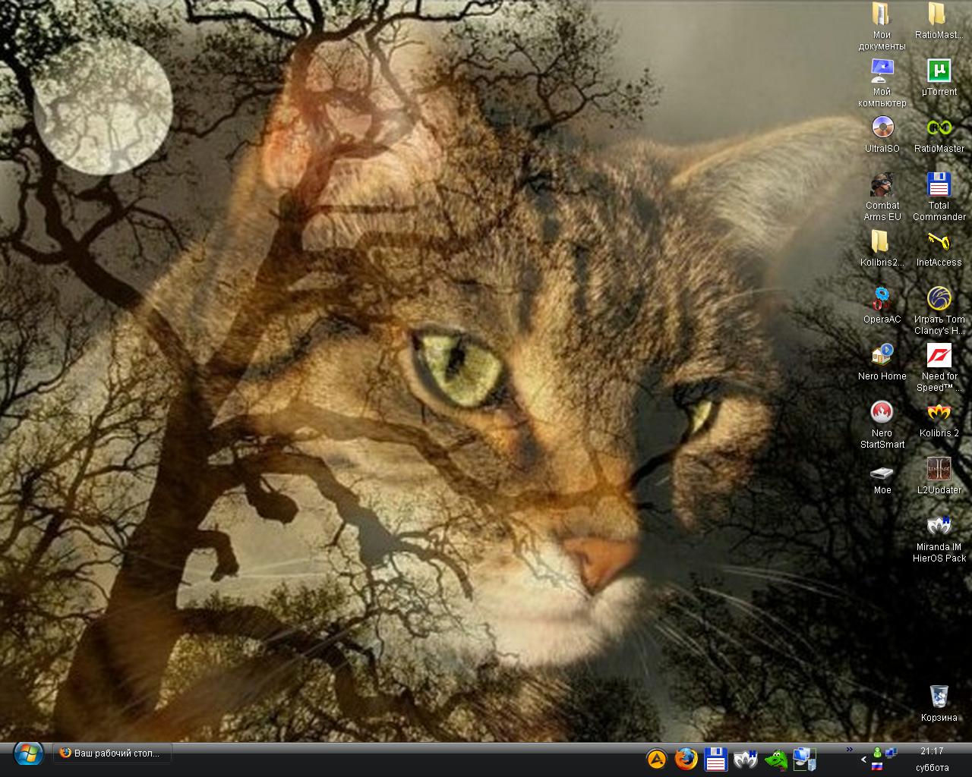Select the Nero StartSmart icon
Image resolution: width=972 pixels, height=777 pixels.
coord(882,413)
